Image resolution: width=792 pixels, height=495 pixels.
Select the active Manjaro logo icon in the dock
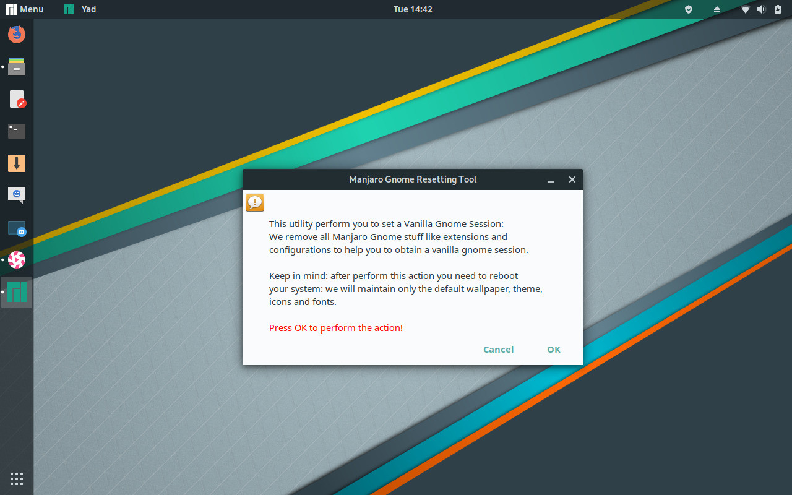16,291
